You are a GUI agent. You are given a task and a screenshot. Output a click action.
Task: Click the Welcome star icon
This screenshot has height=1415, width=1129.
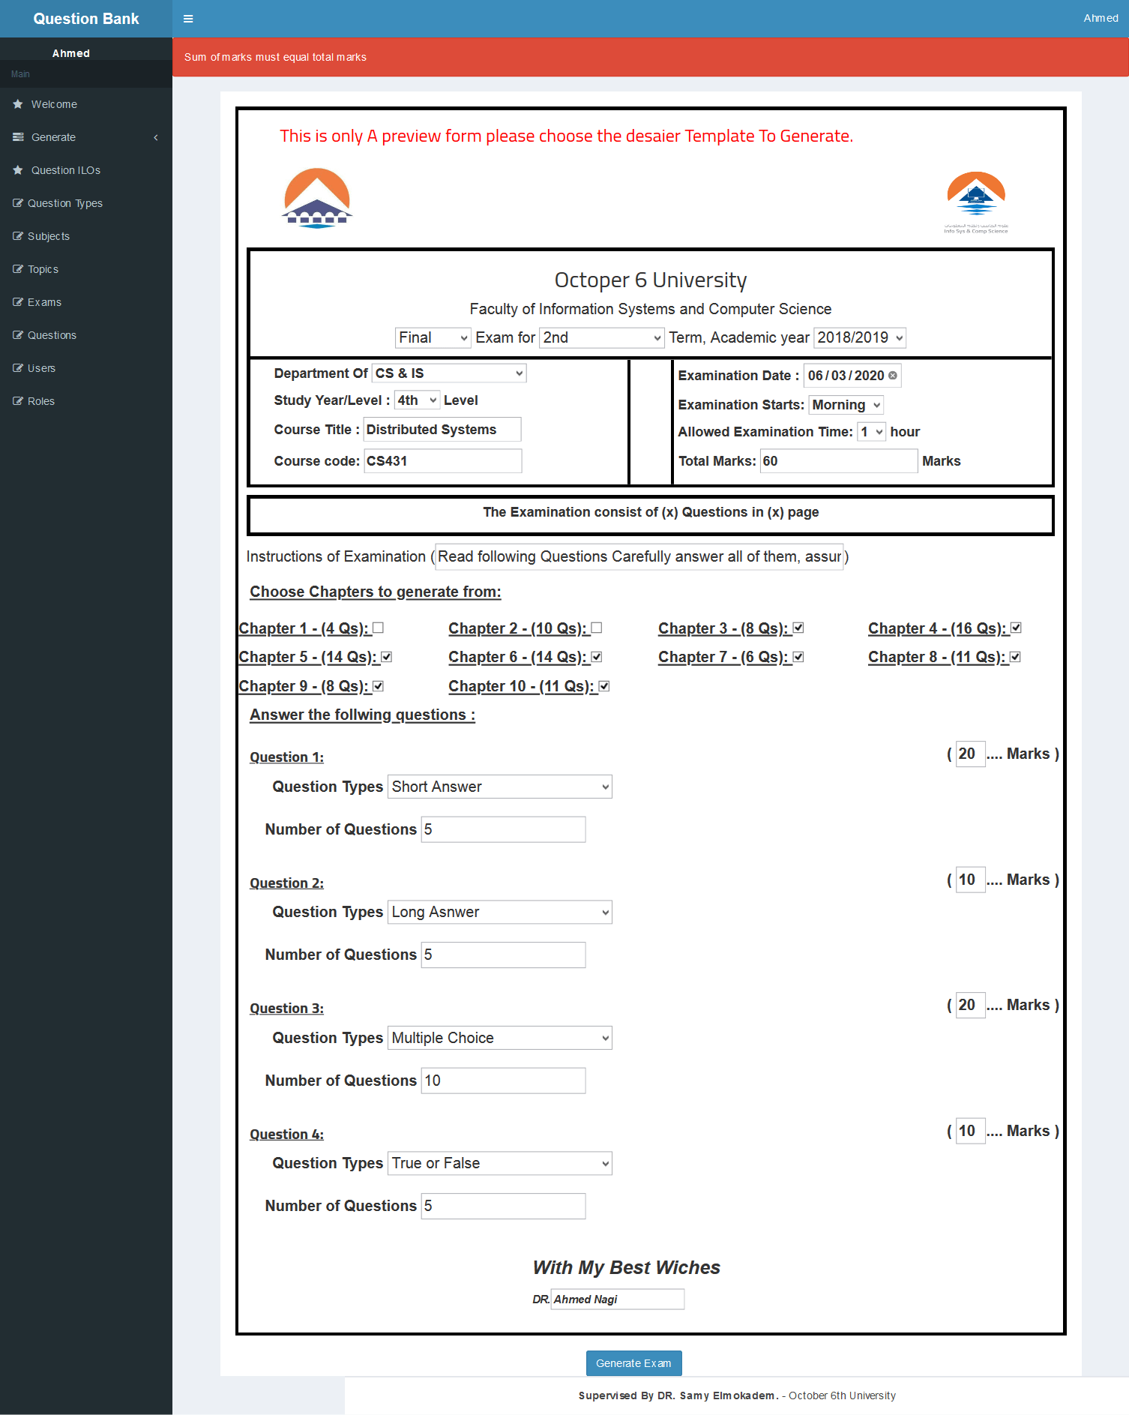18,104
